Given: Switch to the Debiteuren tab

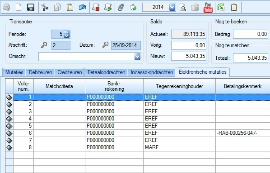Looking at the screenshot, I should (41, 72).
